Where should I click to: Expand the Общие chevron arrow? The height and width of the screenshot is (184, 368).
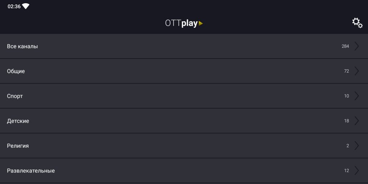(357, 71)
